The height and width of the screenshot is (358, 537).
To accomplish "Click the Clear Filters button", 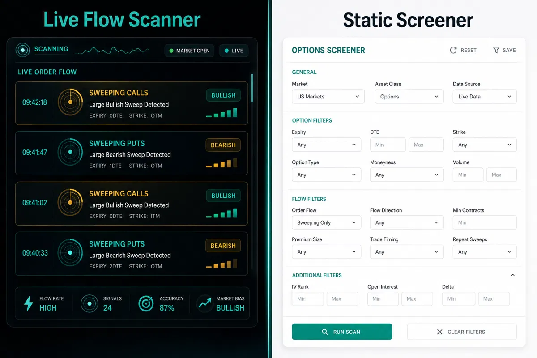I will pos(462,332).
